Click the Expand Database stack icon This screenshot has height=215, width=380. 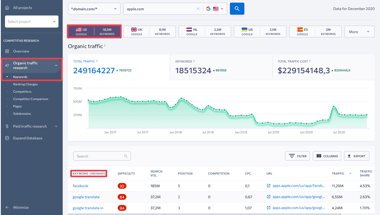[x=7, y=138]
